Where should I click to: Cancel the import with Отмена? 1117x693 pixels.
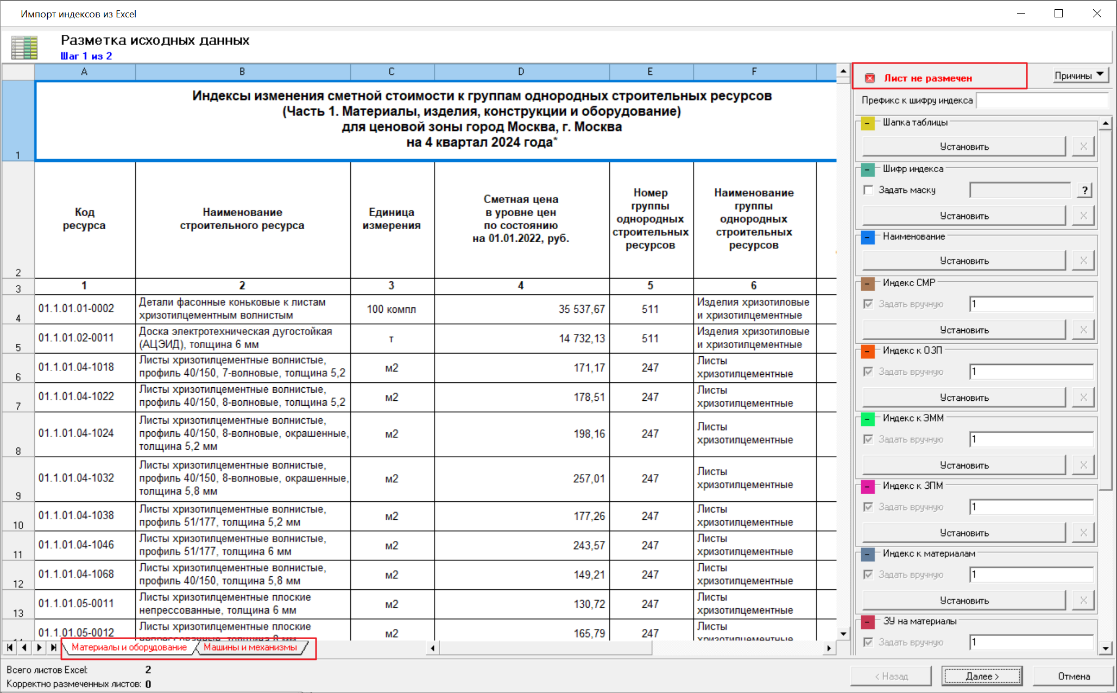1074,676
